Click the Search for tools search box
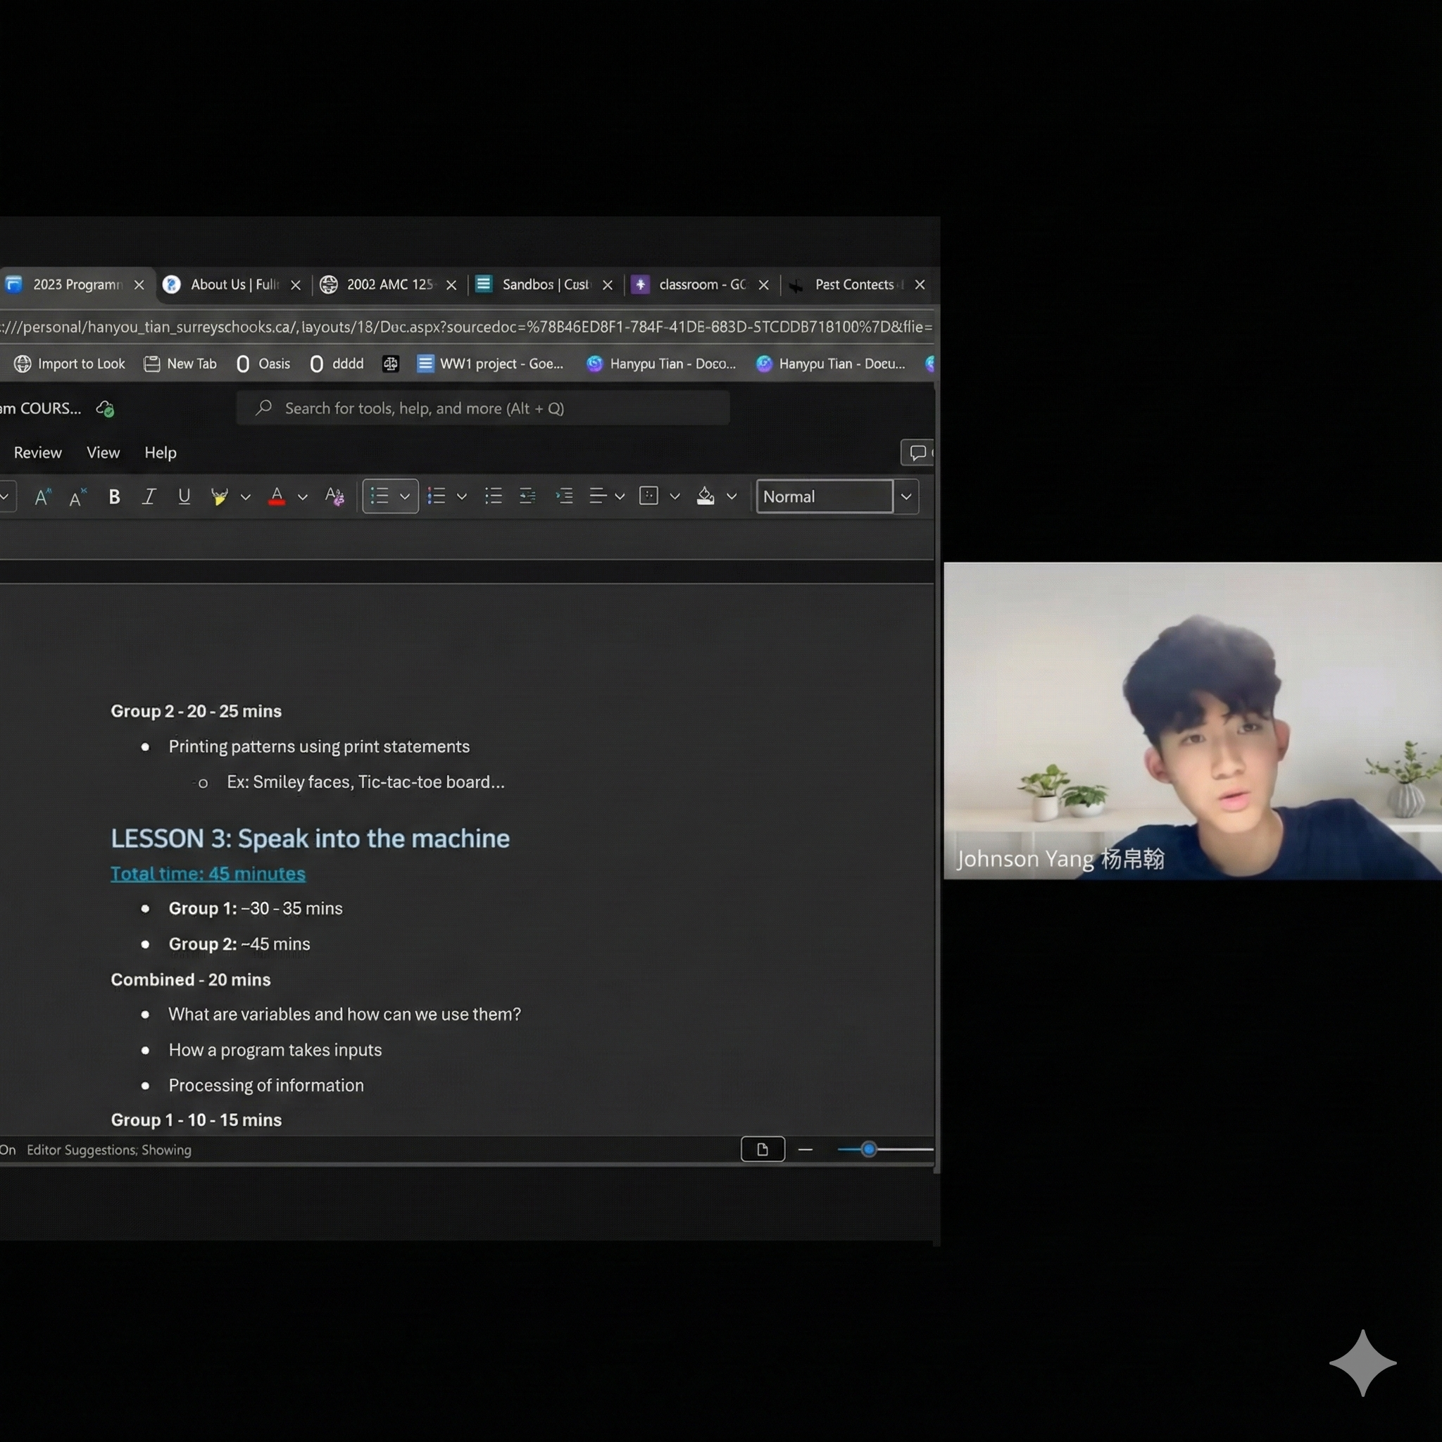This screenshot has height=1442, width=1442. coord(483,408)
